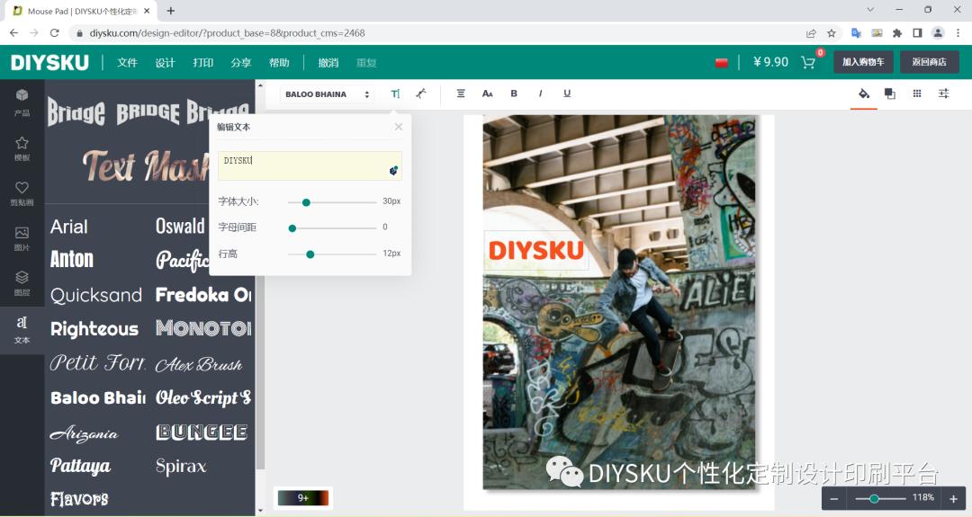Viewport: 972px width, 517px height.
Task: Open the language flag selector
Action: coord(721,63)
